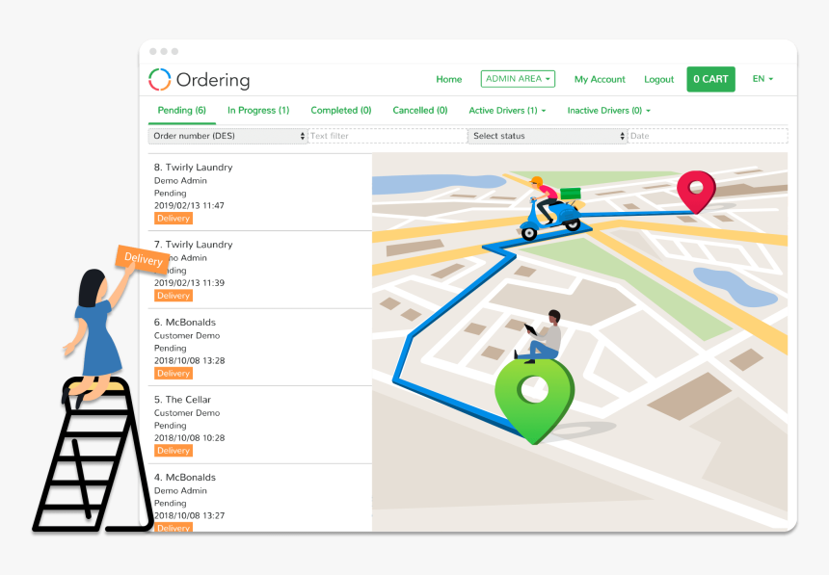The height and width of the screenshot is (575, 829).
Task: Switch to the Completed tab
Action: (340, 110)
